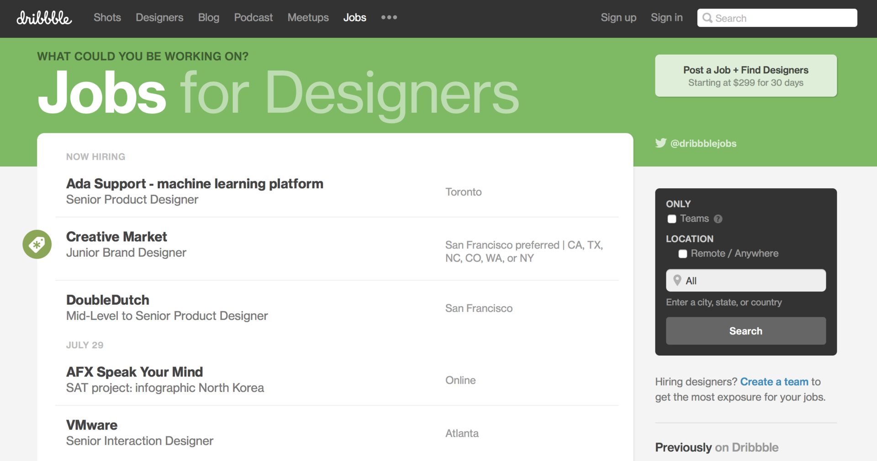Click the Toronto location text
This screenshot has height=461, width=877.
(x=464, y=192)
